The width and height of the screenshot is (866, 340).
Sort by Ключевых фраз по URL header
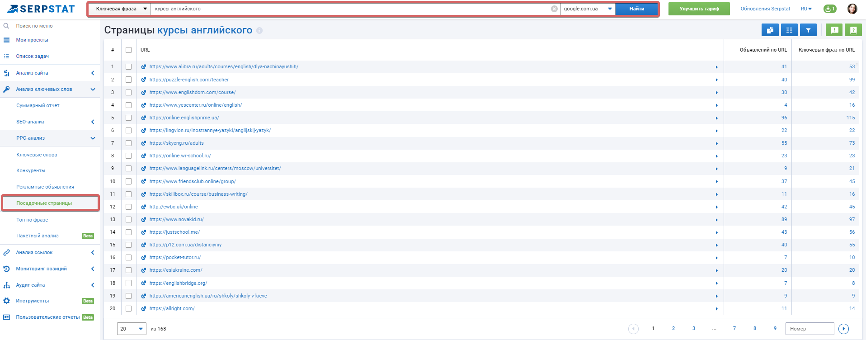click(x=827, y=50)
